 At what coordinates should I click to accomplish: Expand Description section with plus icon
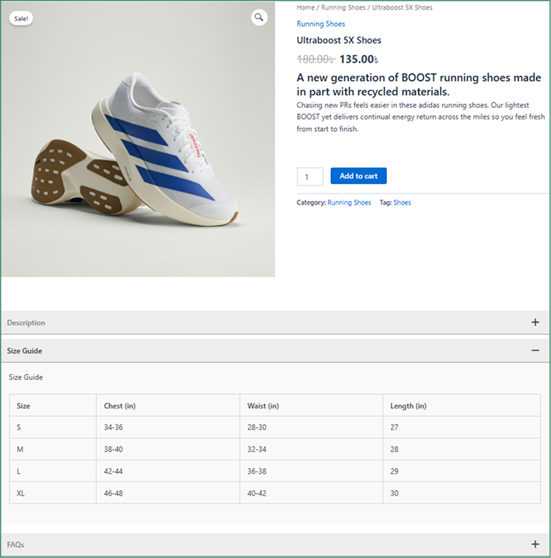pyautogui.click(x=535, y=322)
